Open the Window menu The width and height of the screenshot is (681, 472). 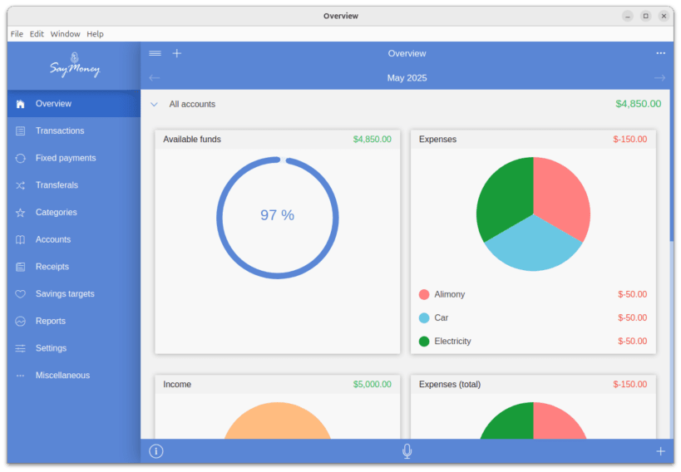point(65,34)
